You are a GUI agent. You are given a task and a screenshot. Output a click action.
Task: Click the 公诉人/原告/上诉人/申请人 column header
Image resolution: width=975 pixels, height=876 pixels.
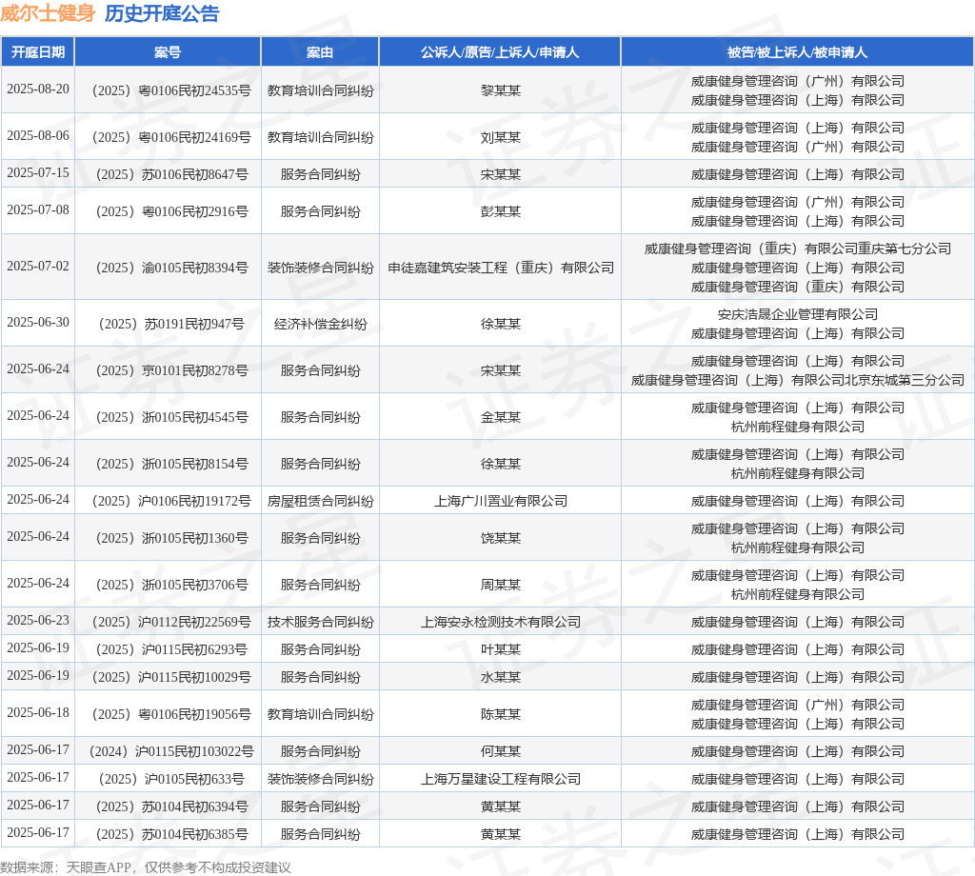pos(500,52)
